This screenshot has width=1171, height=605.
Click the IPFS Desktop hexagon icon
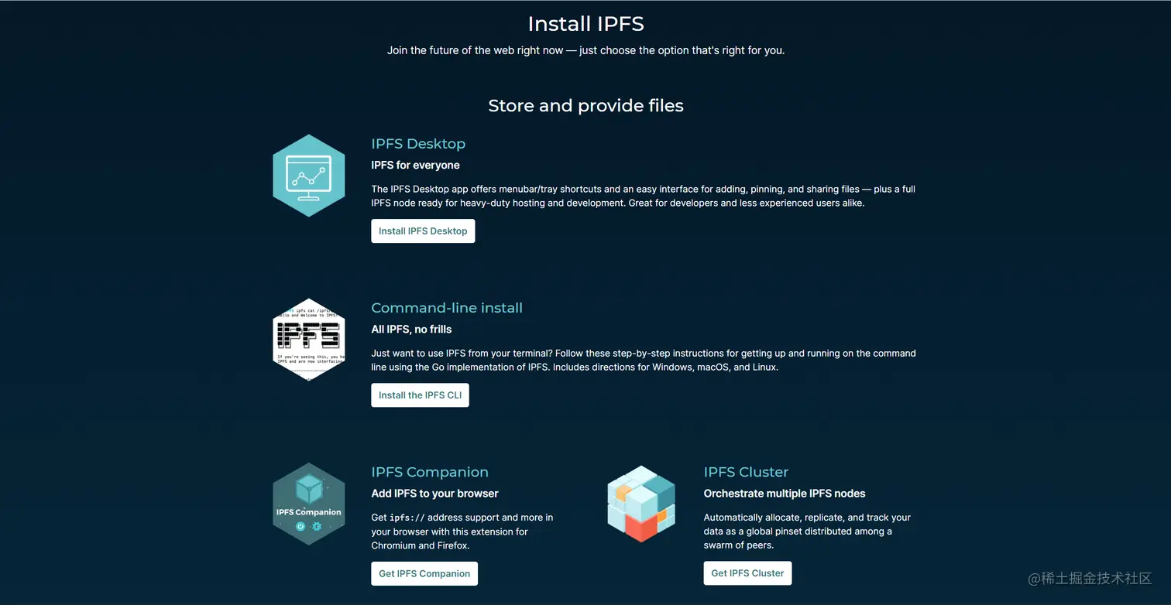click(309, 176)
